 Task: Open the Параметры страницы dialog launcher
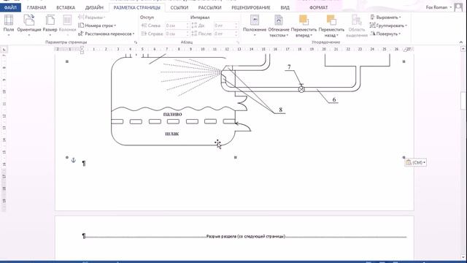(136, 42)
